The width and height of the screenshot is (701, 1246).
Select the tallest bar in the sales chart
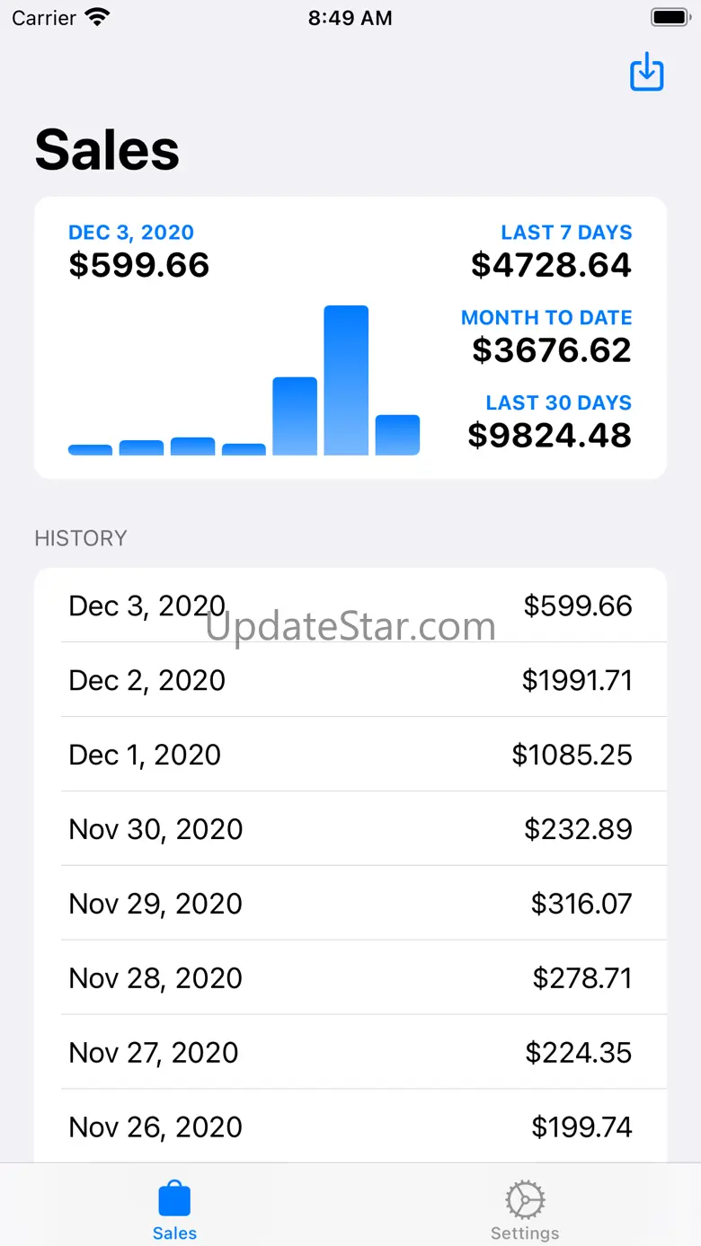coord(346,380)
